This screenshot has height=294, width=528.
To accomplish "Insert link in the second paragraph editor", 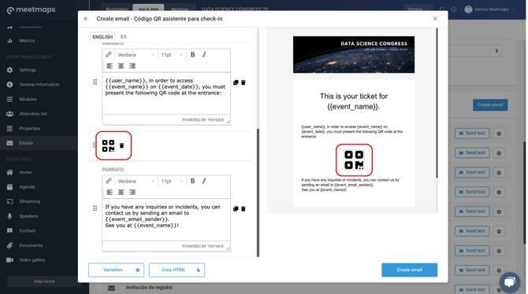I will 109,181.
